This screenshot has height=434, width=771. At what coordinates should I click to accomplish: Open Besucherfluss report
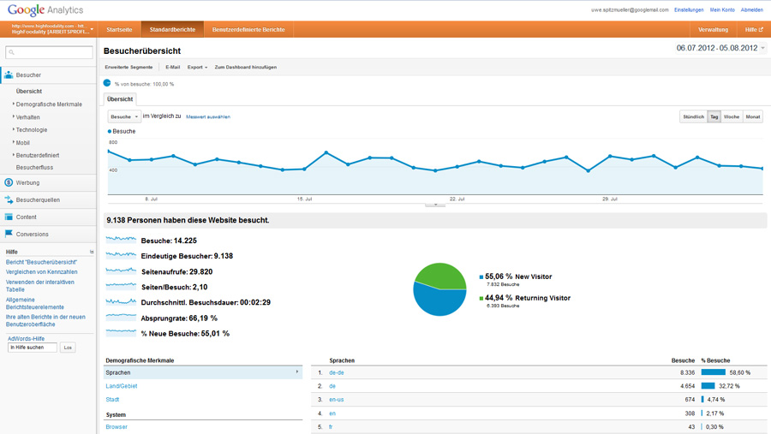click(34, 168)
